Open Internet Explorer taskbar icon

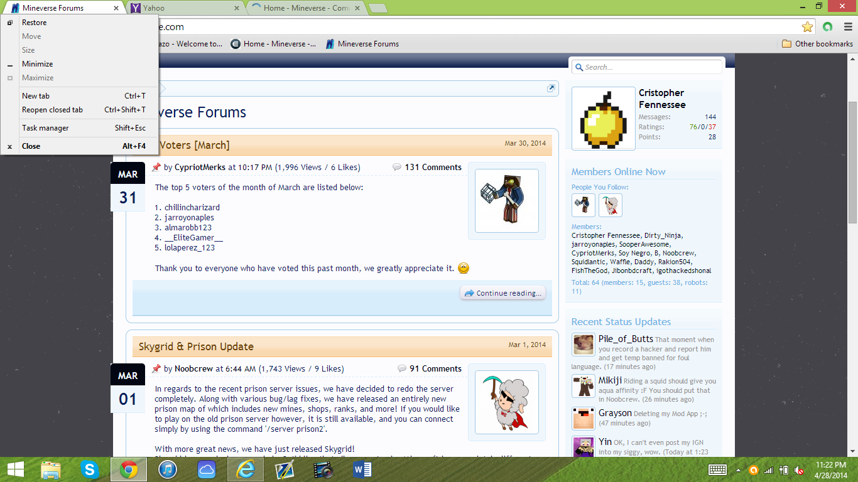pos(246,469)
